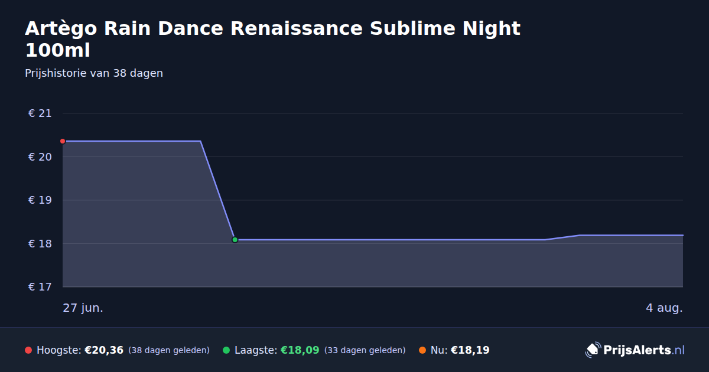Click the Hoogste label
Viewport: 709px width, 372px height.
[59, 350]
